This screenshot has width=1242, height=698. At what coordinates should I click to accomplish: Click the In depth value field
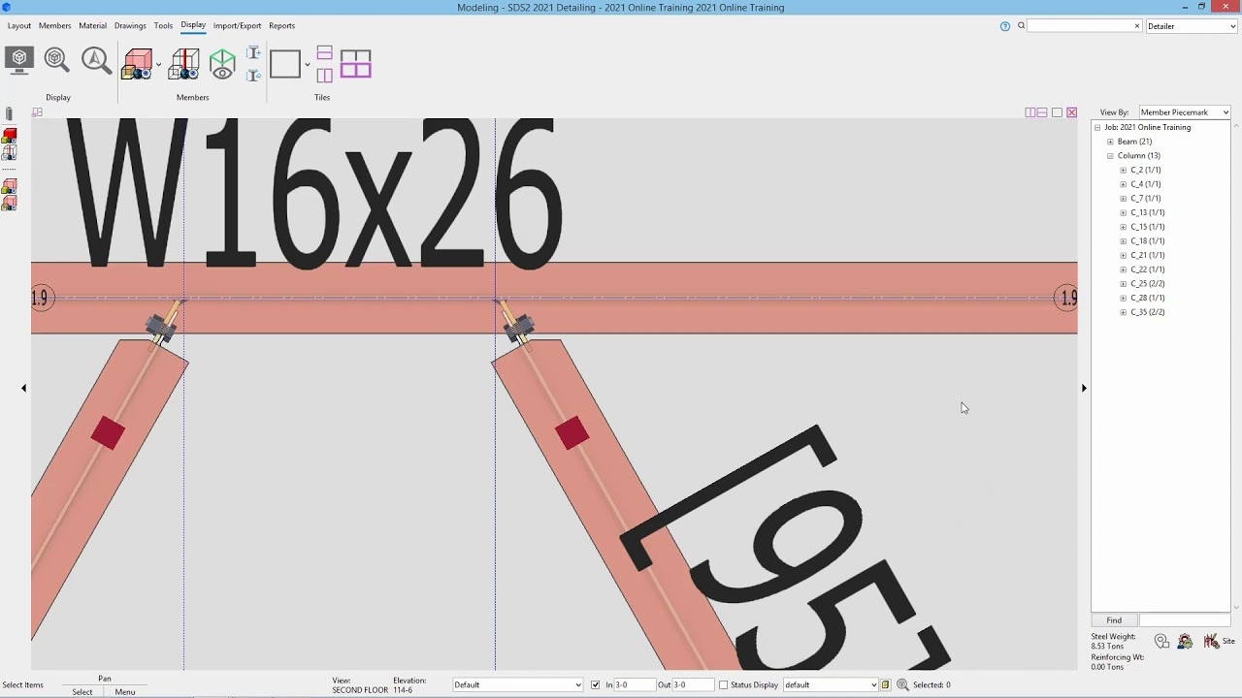pyautogui.click(x=635, y=684)
